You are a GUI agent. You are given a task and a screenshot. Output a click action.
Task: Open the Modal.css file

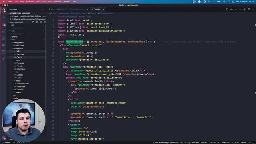(x=20, y=86)
